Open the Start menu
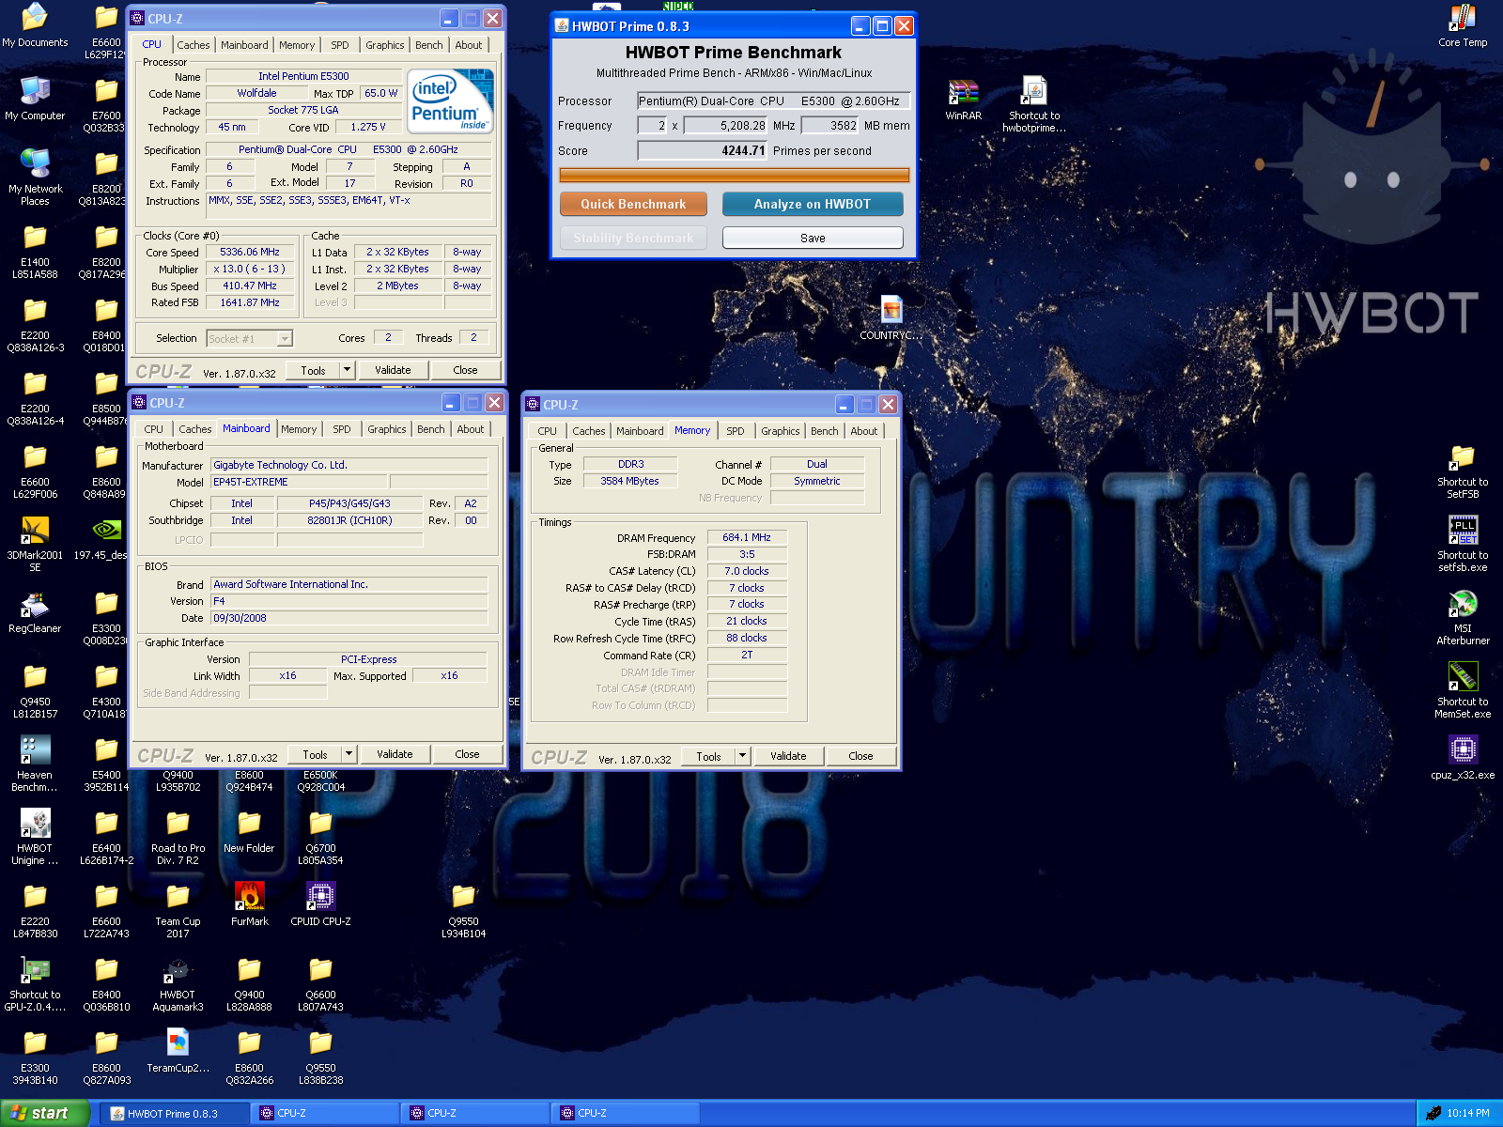 click(45, 1113)
